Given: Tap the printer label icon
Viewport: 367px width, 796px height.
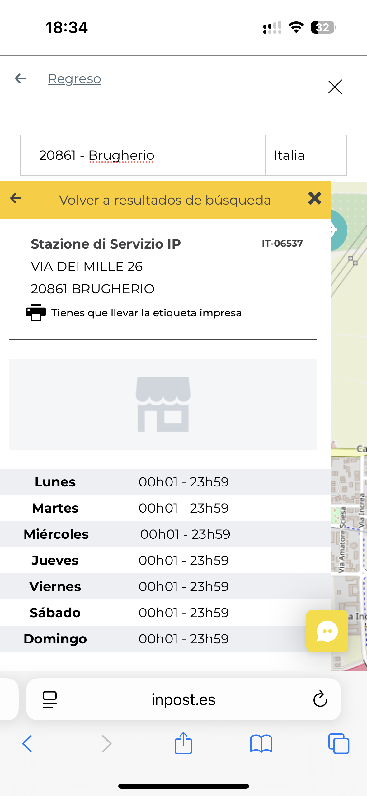Looking at the screenshot, I should (36, 312).
